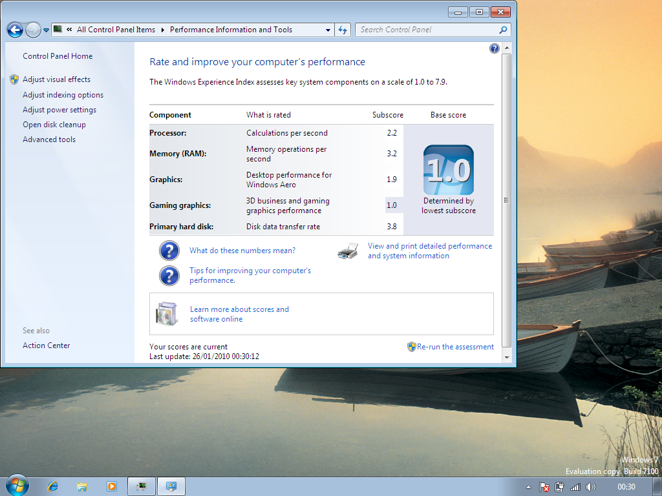
Task: Expand the address bar double chevron
Action: pyautogui.click(x=69, y=30)
